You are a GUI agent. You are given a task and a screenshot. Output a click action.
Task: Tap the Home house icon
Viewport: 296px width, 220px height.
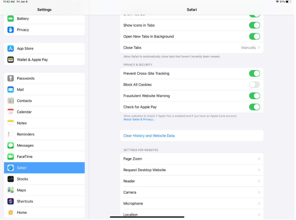[x=11, y=213]
